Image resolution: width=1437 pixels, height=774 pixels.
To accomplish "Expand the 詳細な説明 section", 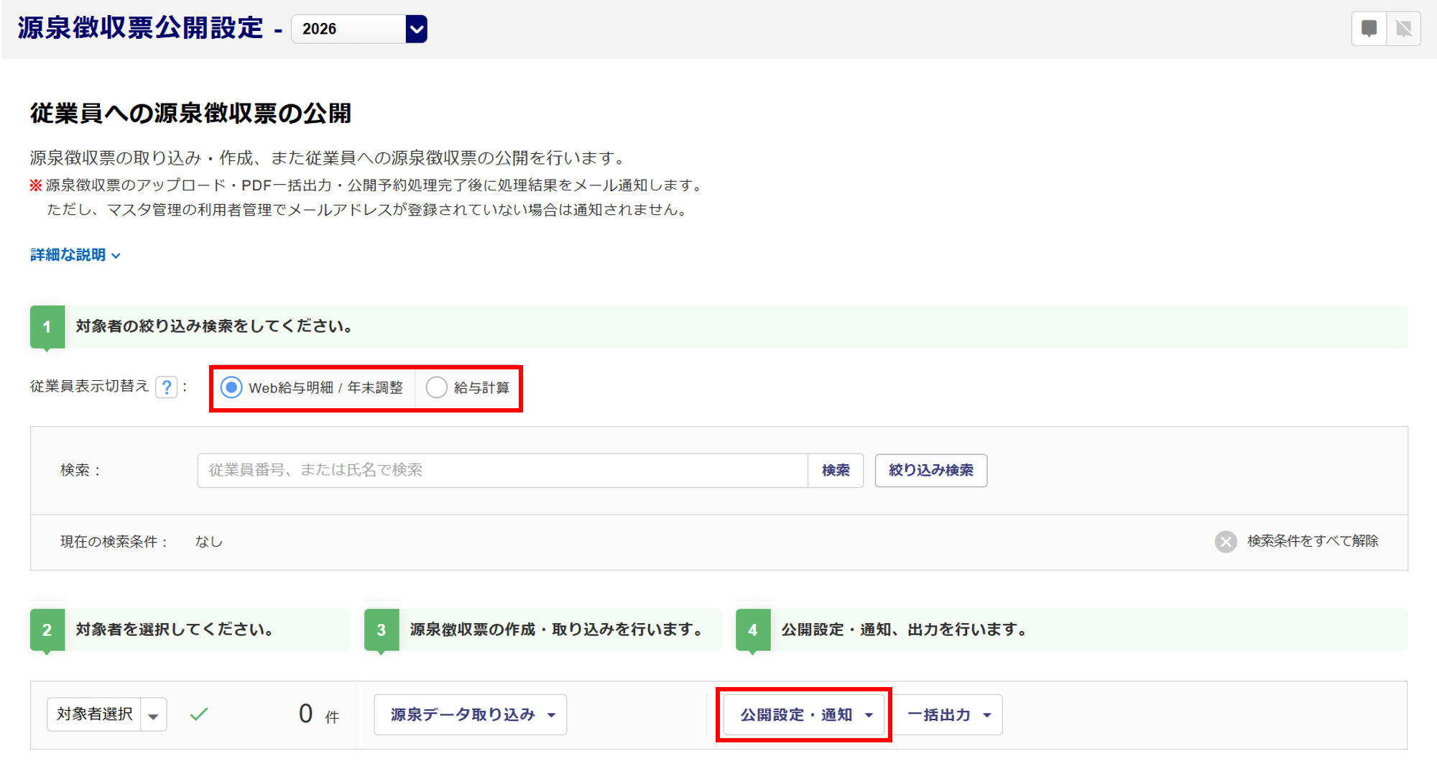I will 75,255.
